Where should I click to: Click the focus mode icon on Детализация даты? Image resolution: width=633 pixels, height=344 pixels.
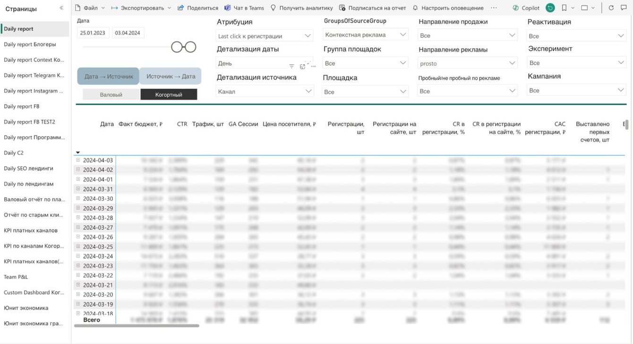302,67
